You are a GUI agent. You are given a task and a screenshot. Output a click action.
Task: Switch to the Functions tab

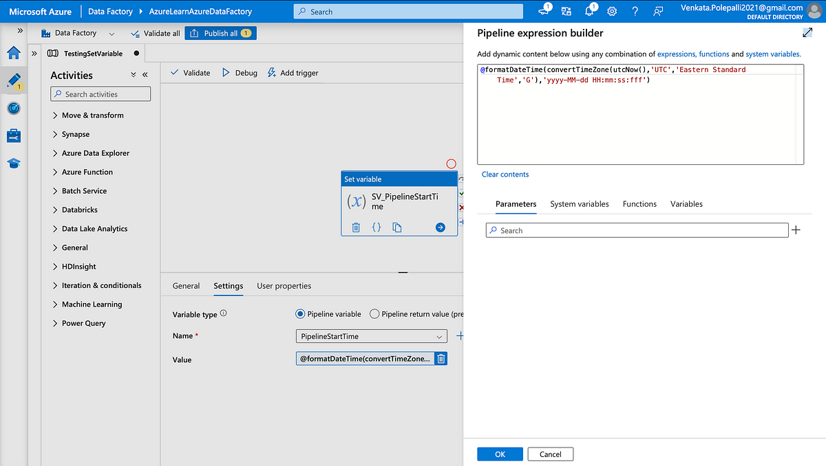point(639,204)
